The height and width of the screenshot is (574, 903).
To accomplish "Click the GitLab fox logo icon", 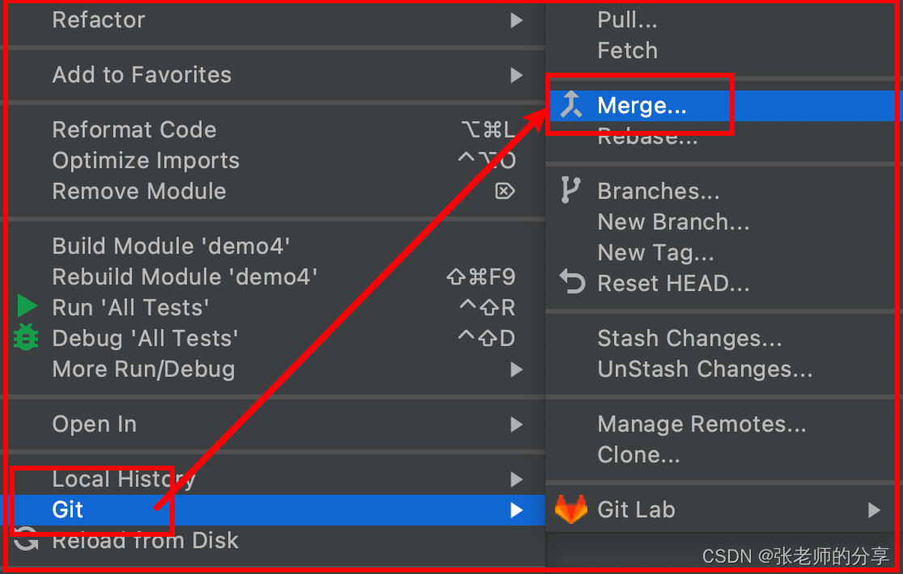I will (570, 510).
